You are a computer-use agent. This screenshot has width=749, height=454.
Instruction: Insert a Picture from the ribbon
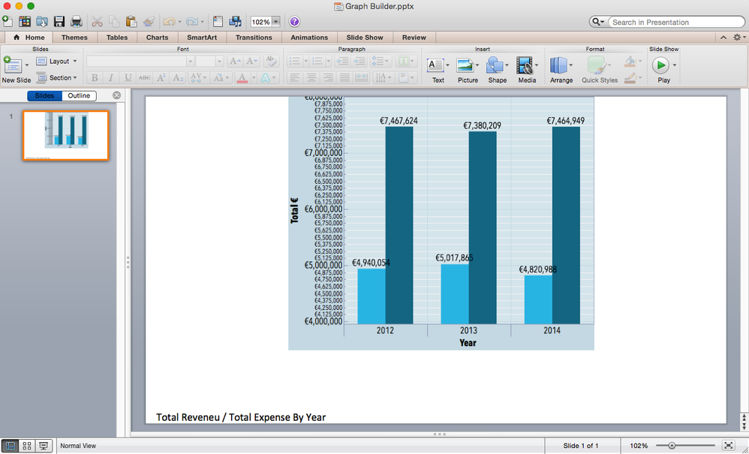[x=465, y=65]
